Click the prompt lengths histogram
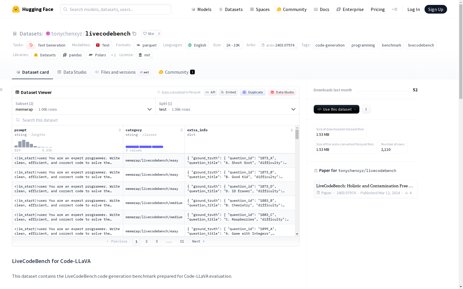Viewport: 463px width, 289px height. tap(33, 144)
